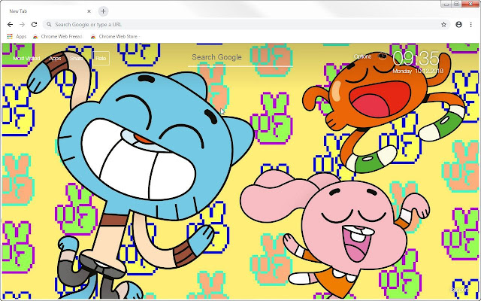
Task: Open the Chrome profile avatar icon
Action: coord(458,25)
